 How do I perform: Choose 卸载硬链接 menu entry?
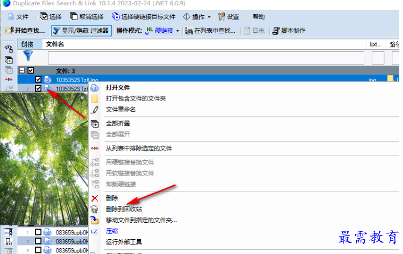[121, 184]
